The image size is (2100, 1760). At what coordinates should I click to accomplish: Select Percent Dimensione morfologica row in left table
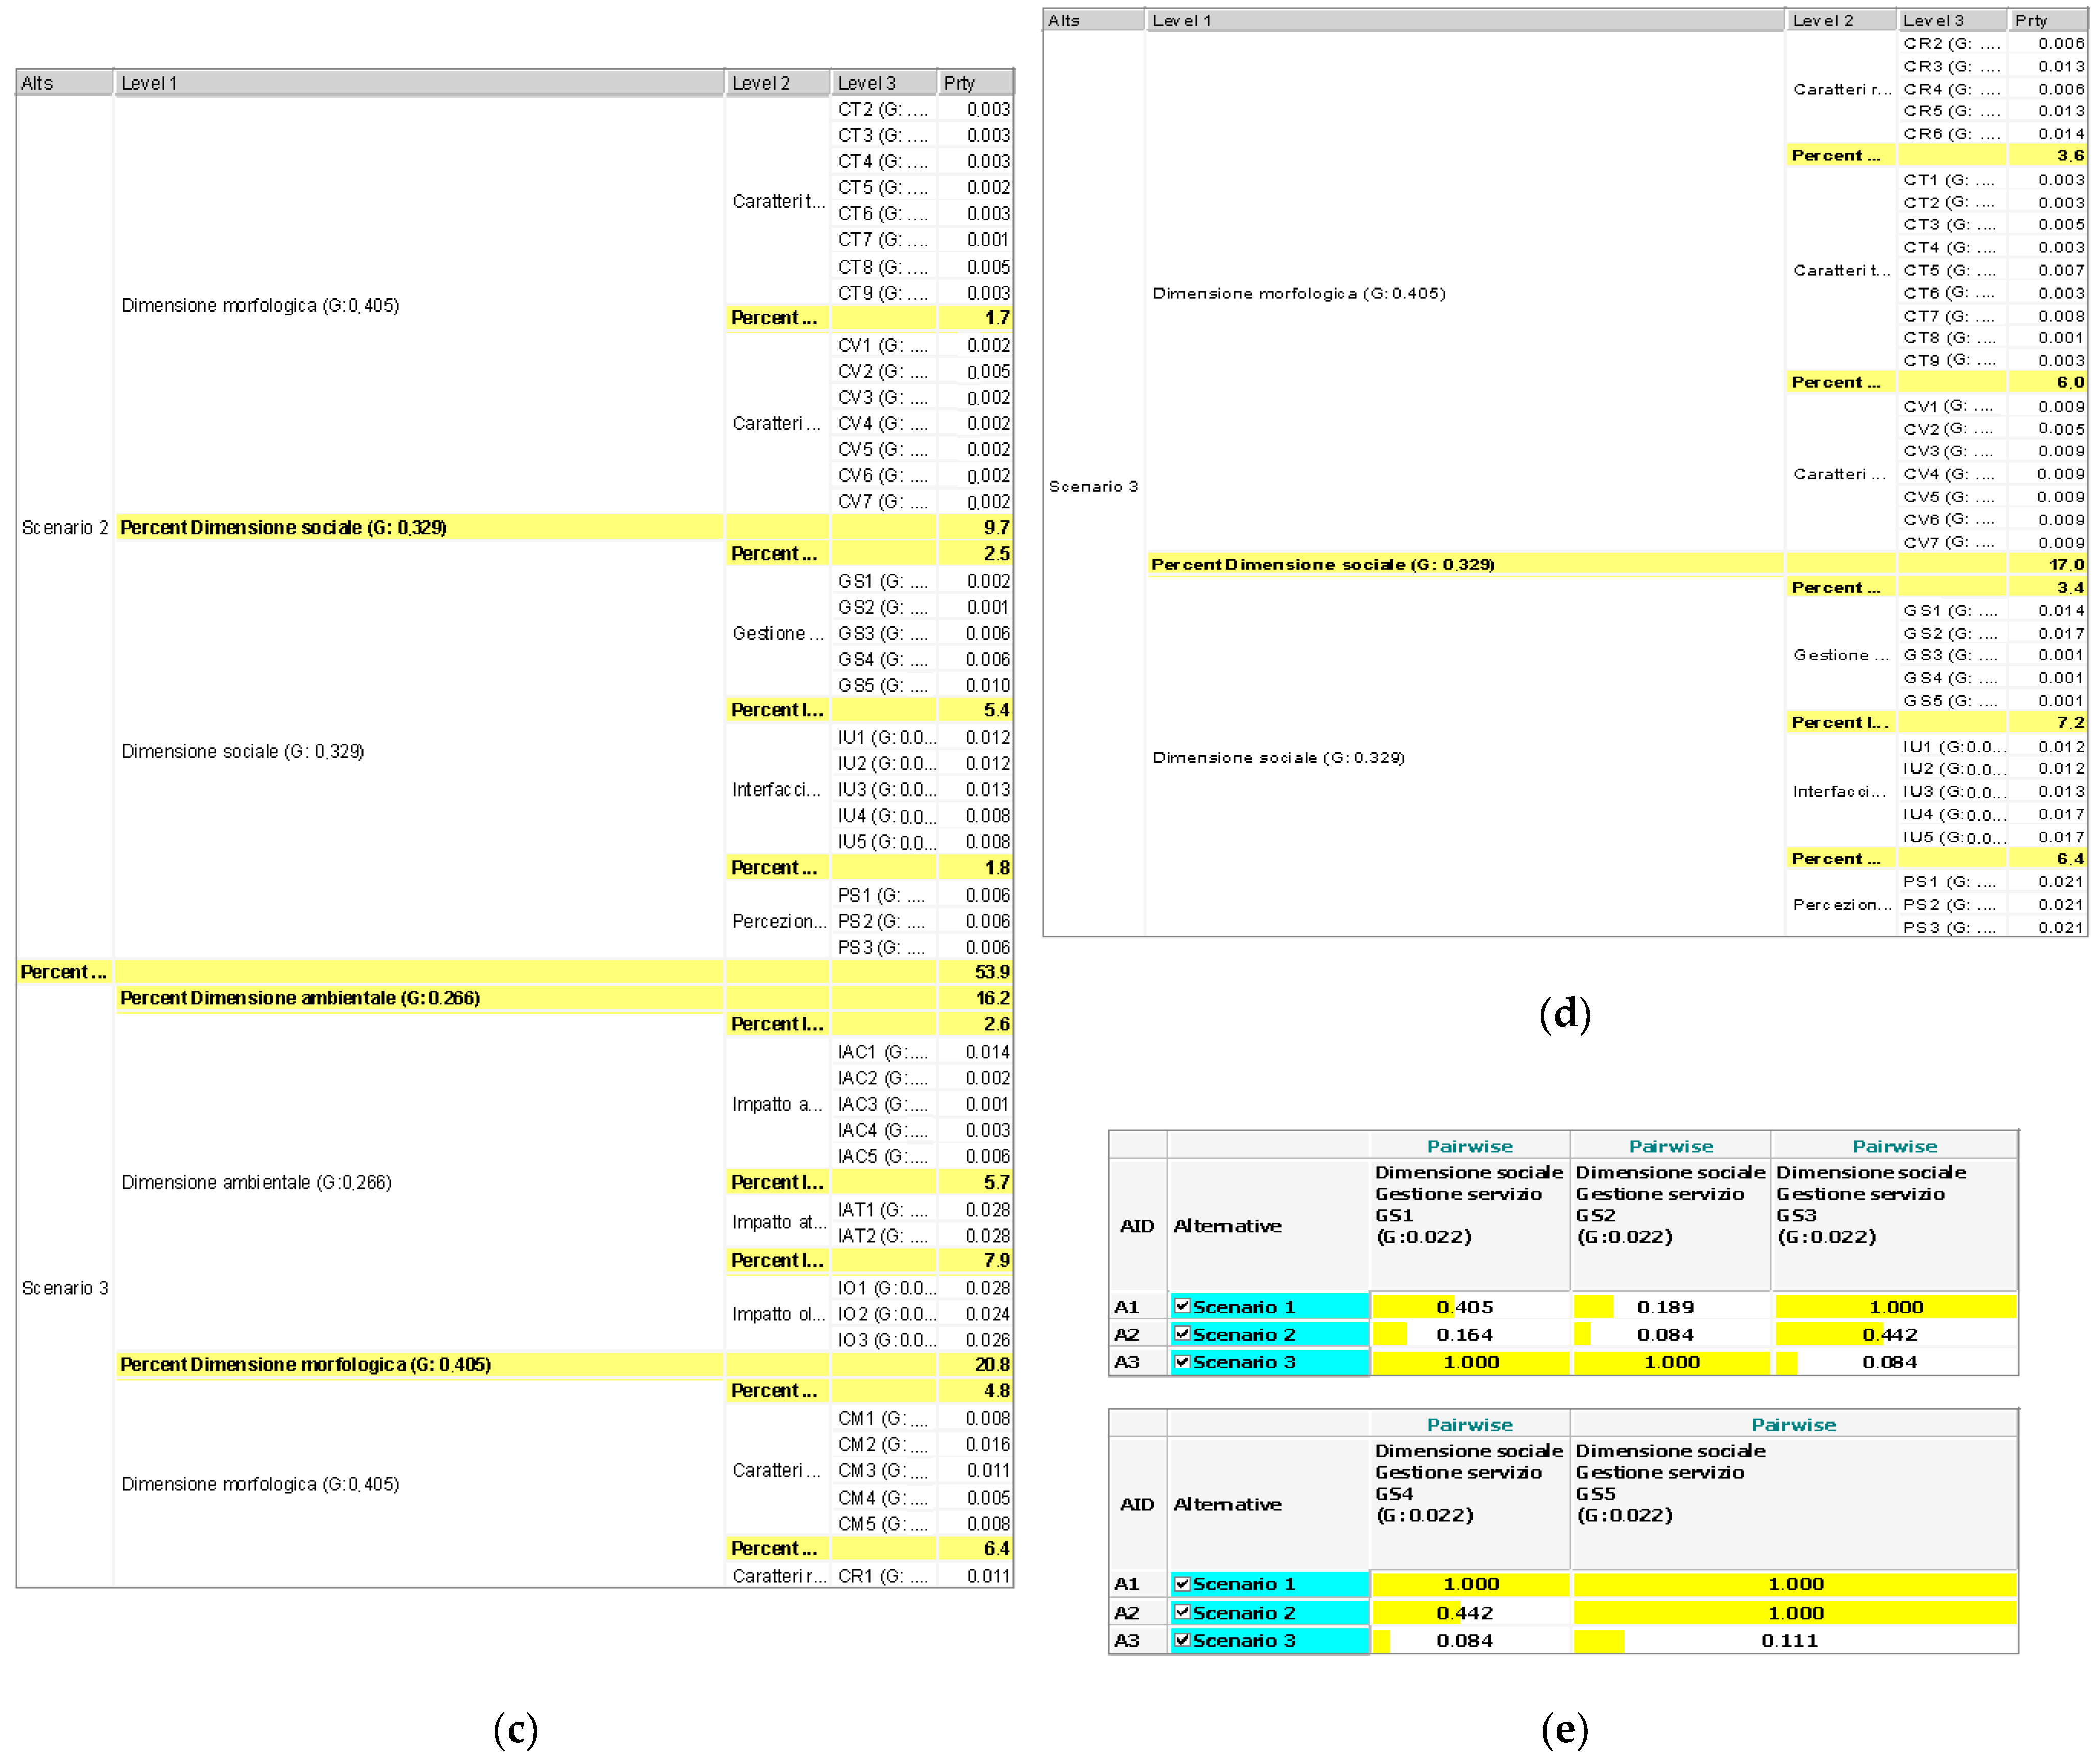point(305,1364)
